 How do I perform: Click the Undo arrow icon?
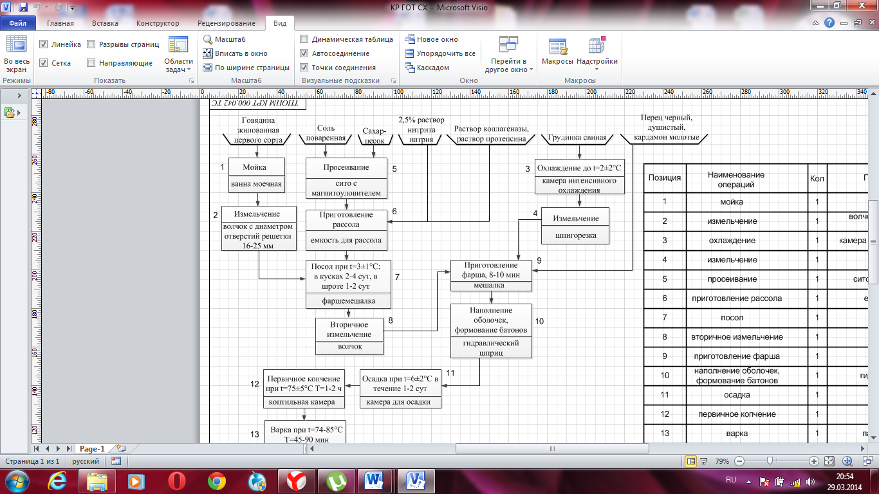click(38, 8)
